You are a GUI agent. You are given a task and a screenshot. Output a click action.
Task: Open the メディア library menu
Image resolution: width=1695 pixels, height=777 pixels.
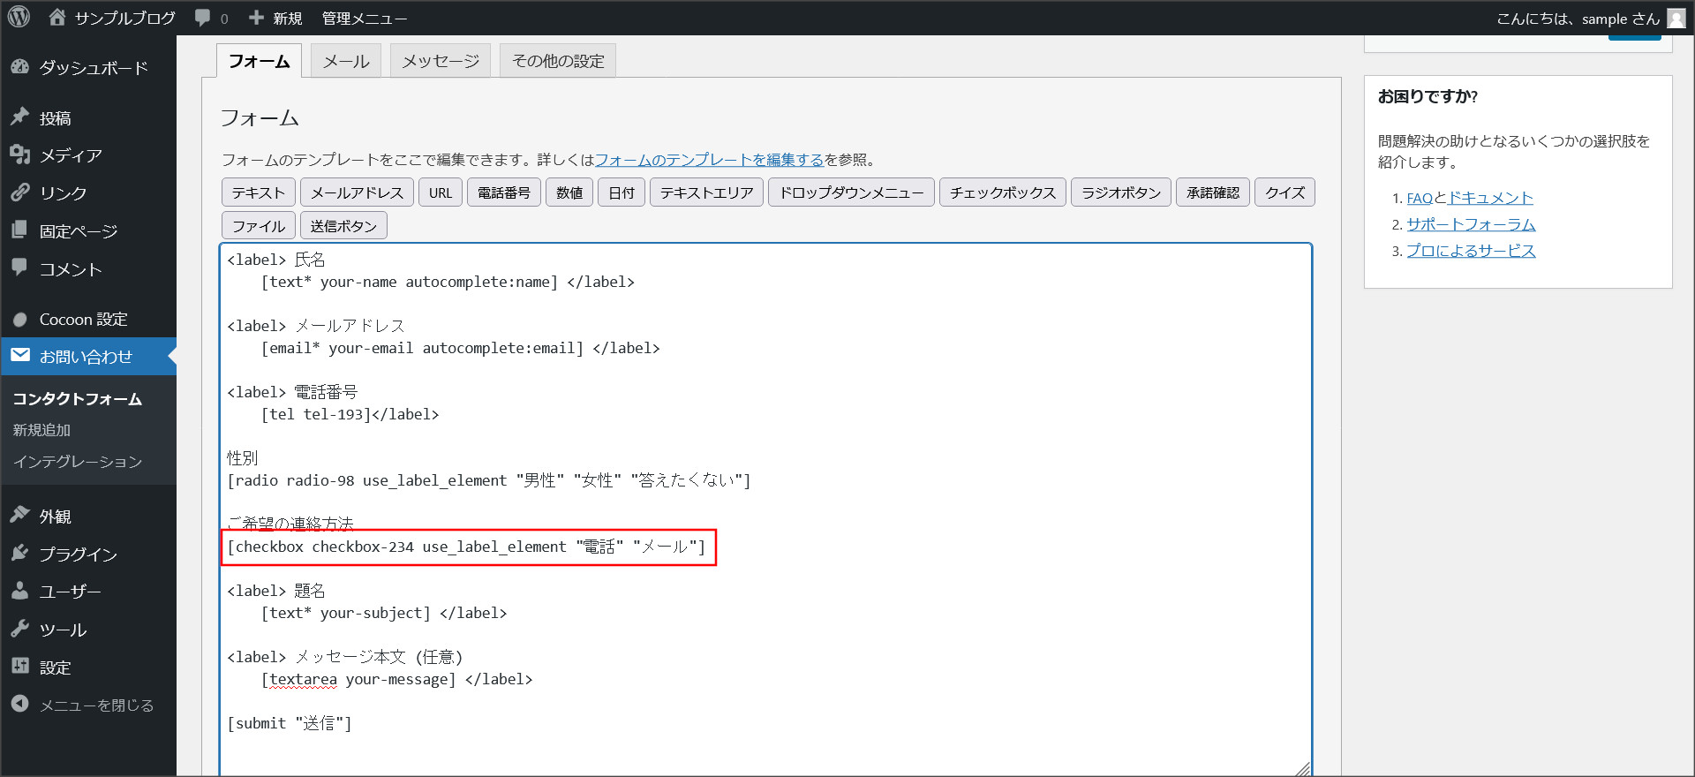click(71, 155)
